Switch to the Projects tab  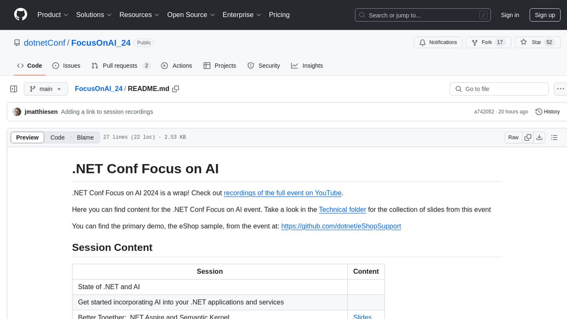click(220, 66)
